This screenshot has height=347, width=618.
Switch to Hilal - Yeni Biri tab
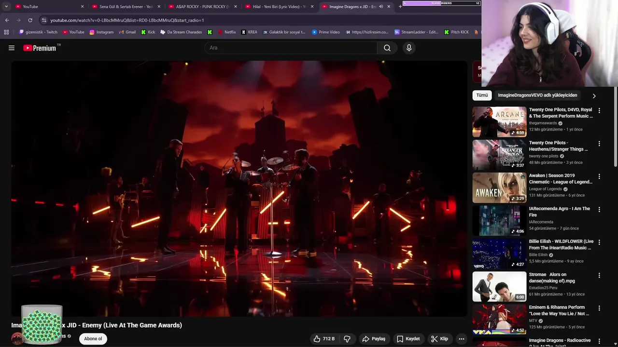coord(279,6)
